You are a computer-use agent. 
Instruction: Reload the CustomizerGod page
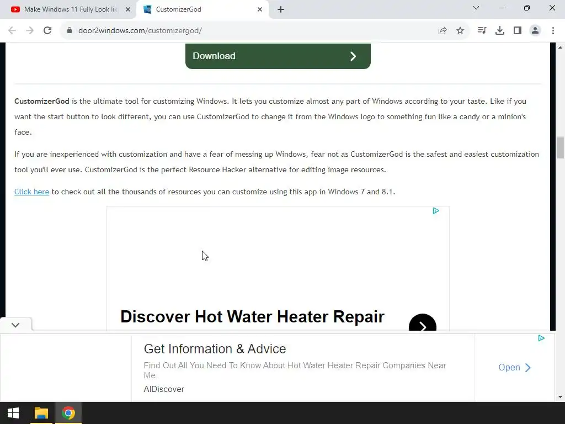click(47, 31)
